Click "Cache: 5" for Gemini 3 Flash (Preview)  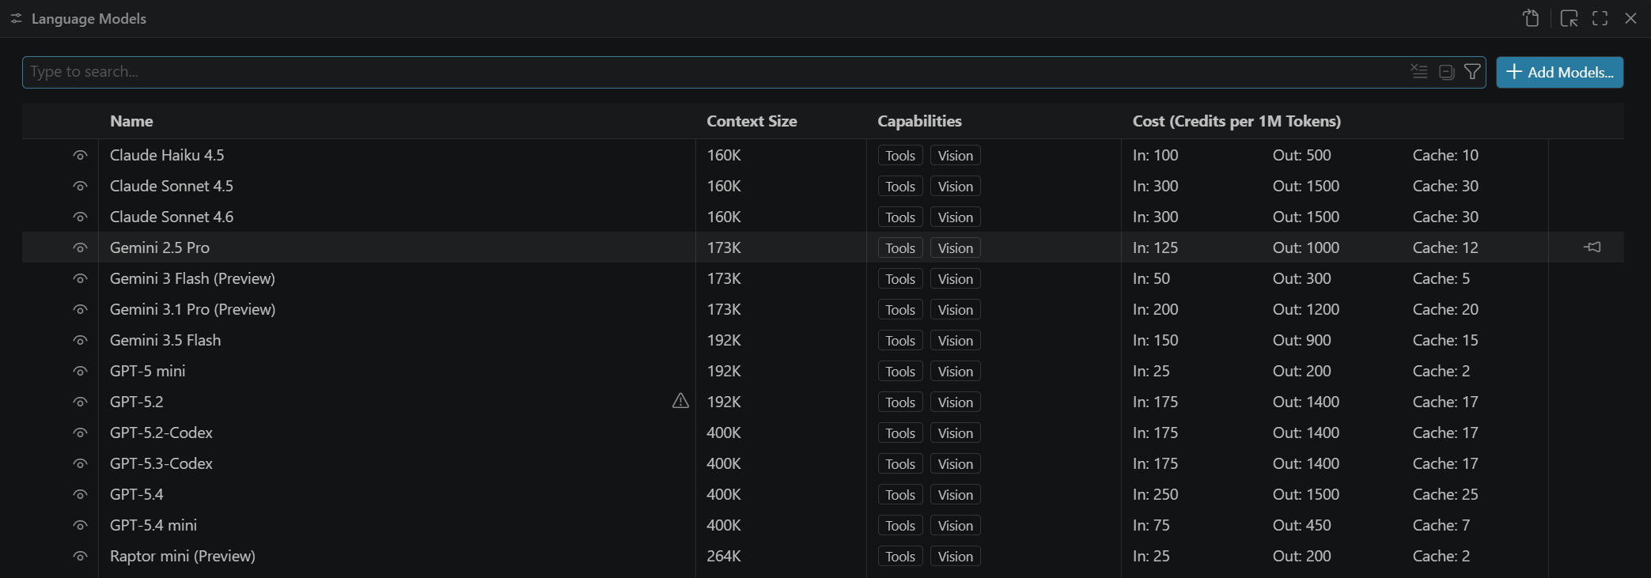[x=1441, y=278]
